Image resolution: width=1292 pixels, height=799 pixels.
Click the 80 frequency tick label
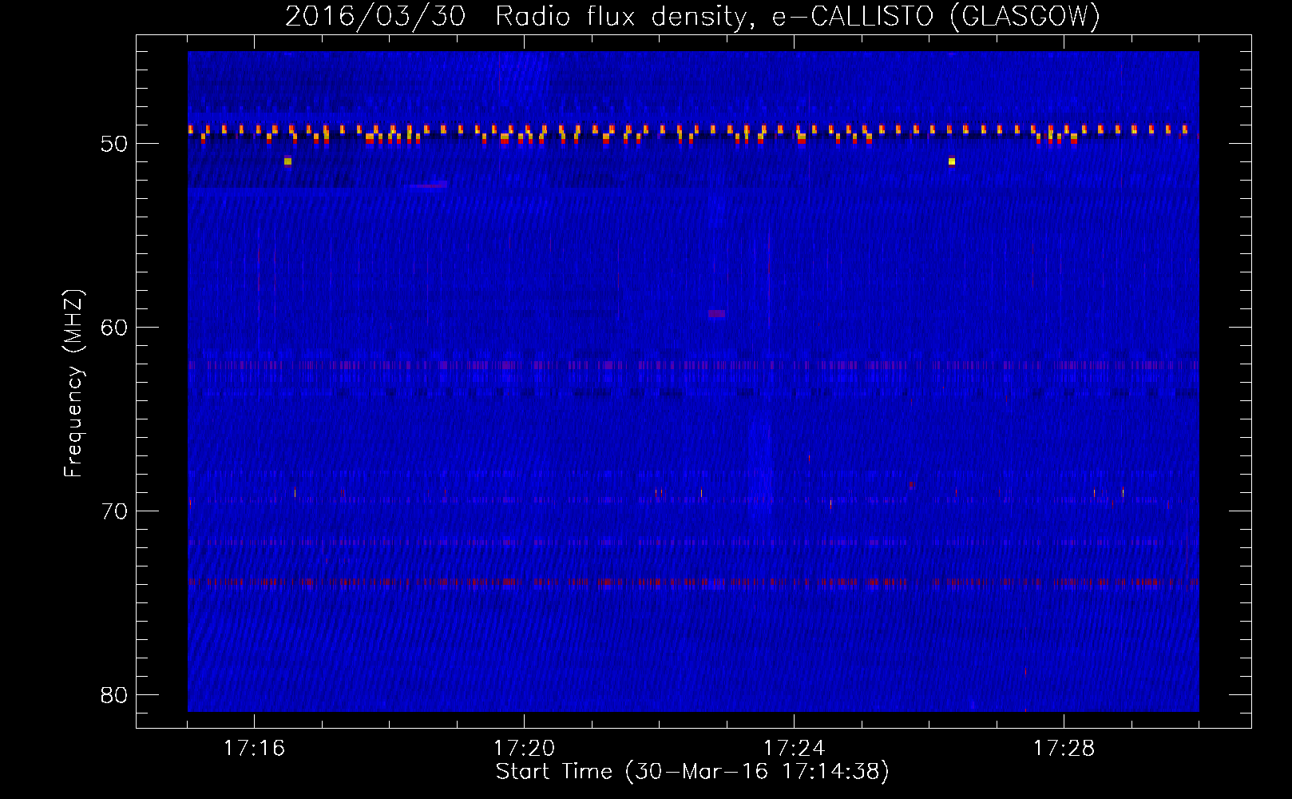coord(114,695)
